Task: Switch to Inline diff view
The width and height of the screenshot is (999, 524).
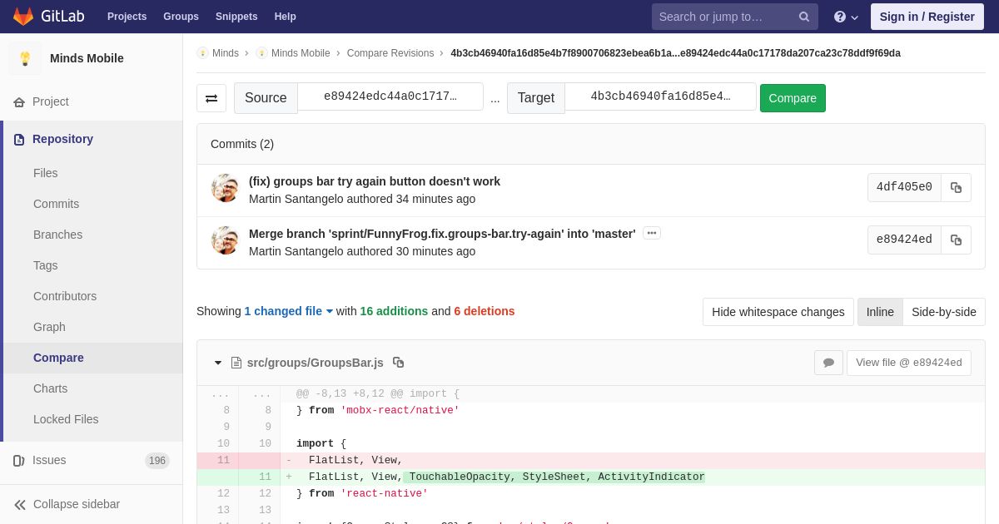Action: [x=880, y=312]
